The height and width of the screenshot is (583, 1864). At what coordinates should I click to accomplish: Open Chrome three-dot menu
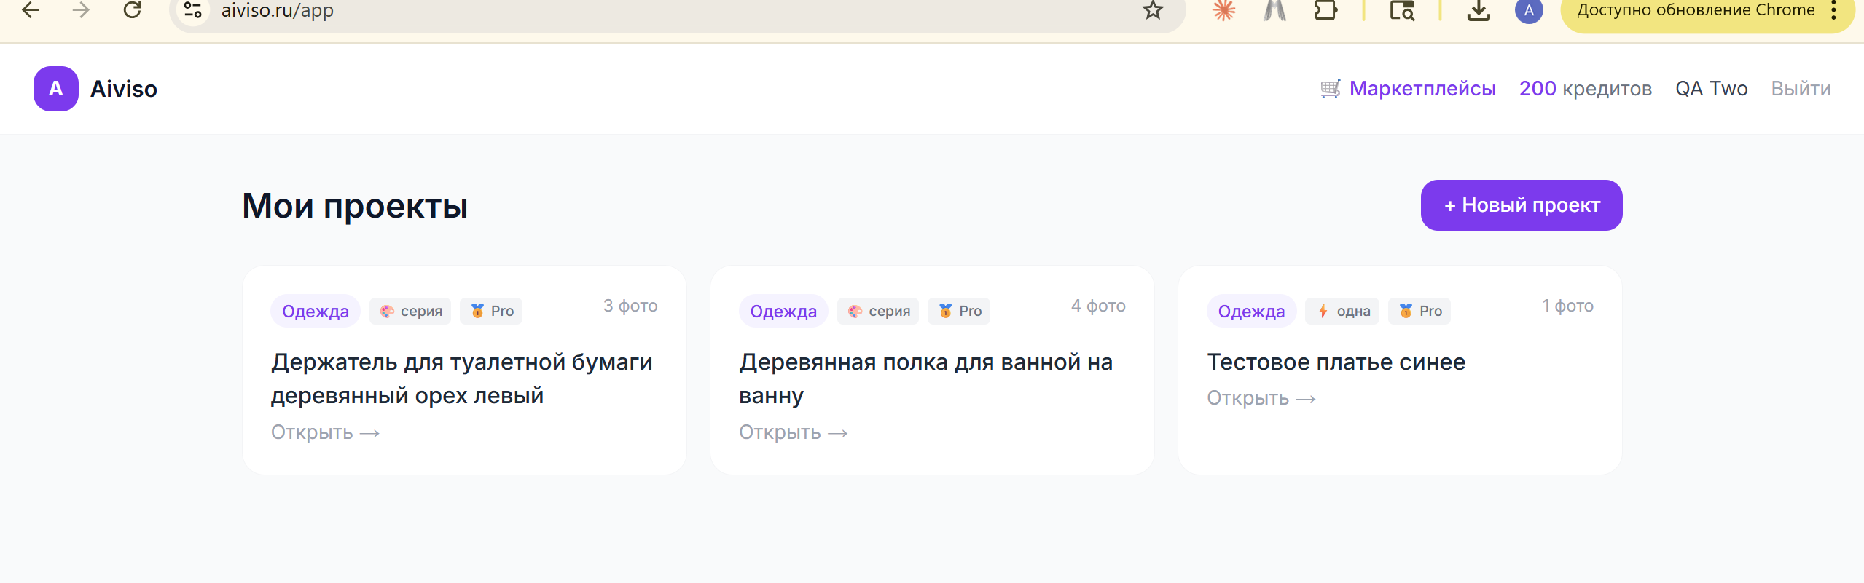pos(1833,10)
